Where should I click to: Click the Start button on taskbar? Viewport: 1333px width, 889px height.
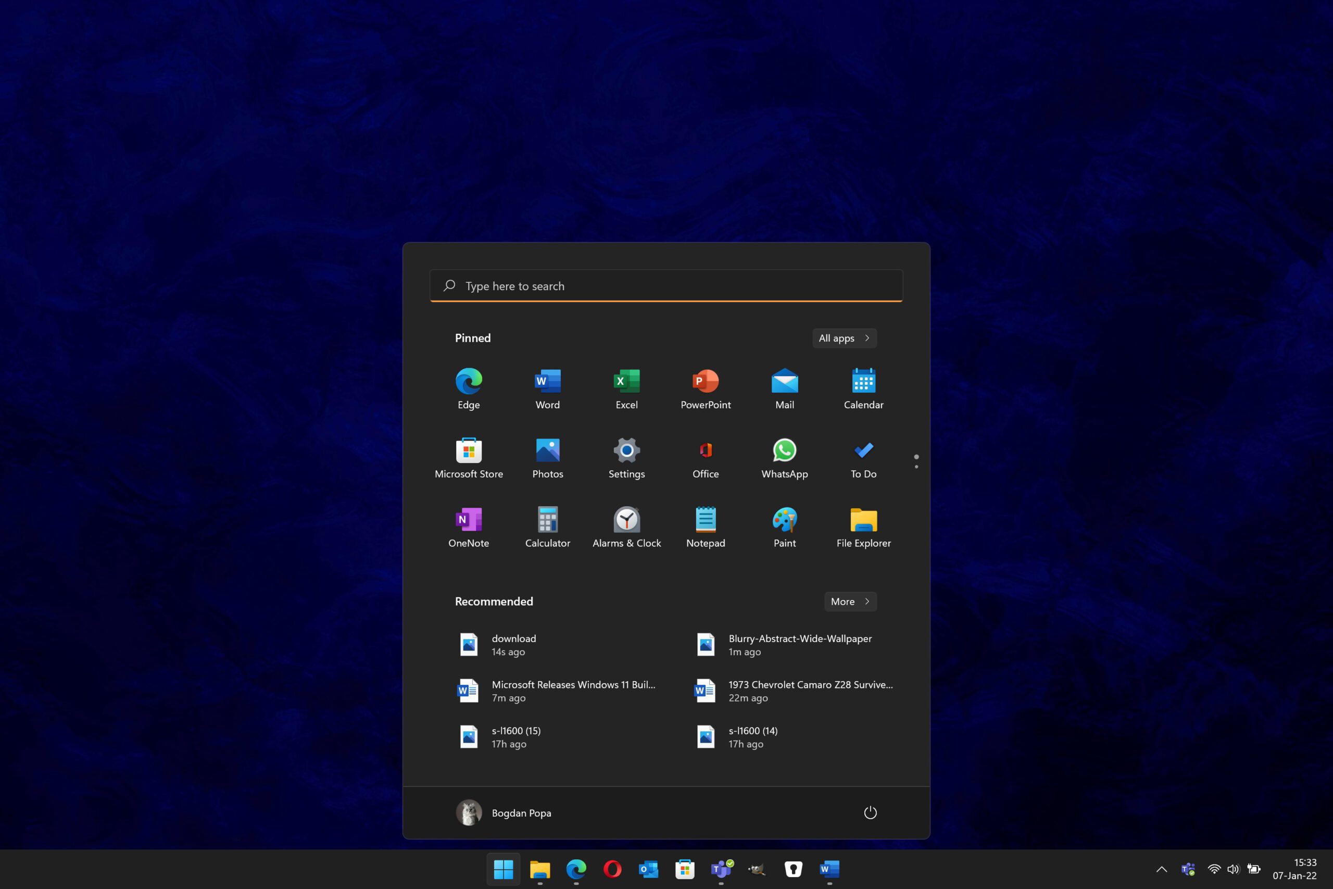pyautogui.click(x=504, y=869)
